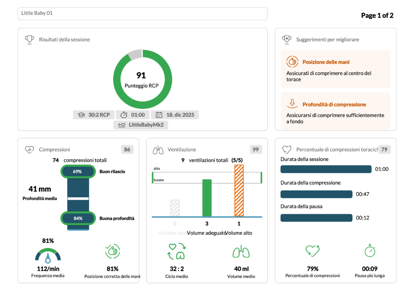This screenshot has width=414, height=293.
Task: Click the heart pulse icon beside Compressioni
Action: 29,150
